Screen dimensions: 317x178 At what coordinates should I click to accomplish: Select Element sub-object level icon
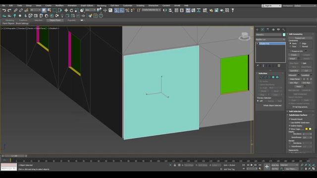click(277, 77)
